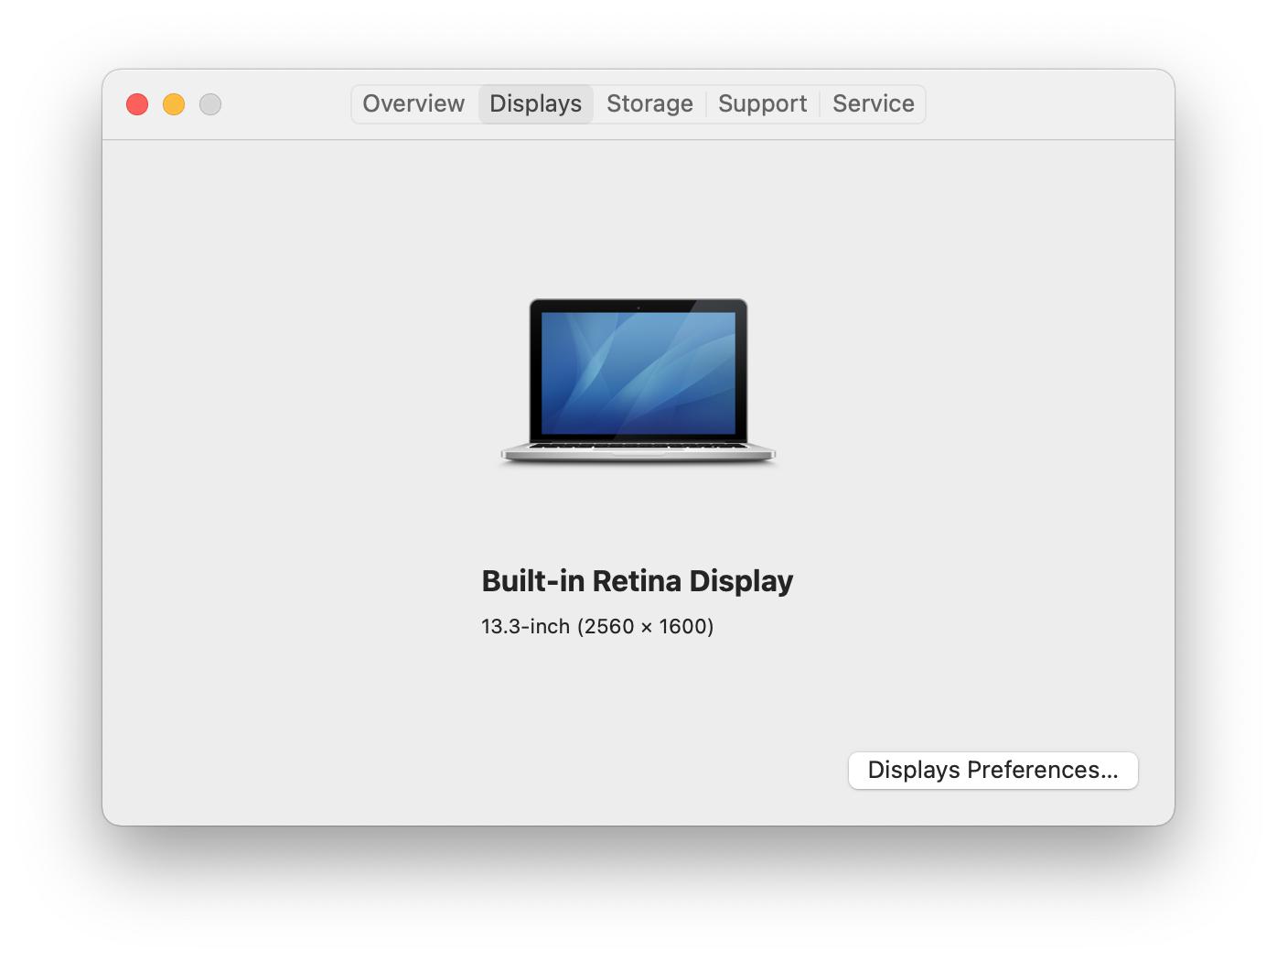Switch to the Overview tab

tap(413, 103)
